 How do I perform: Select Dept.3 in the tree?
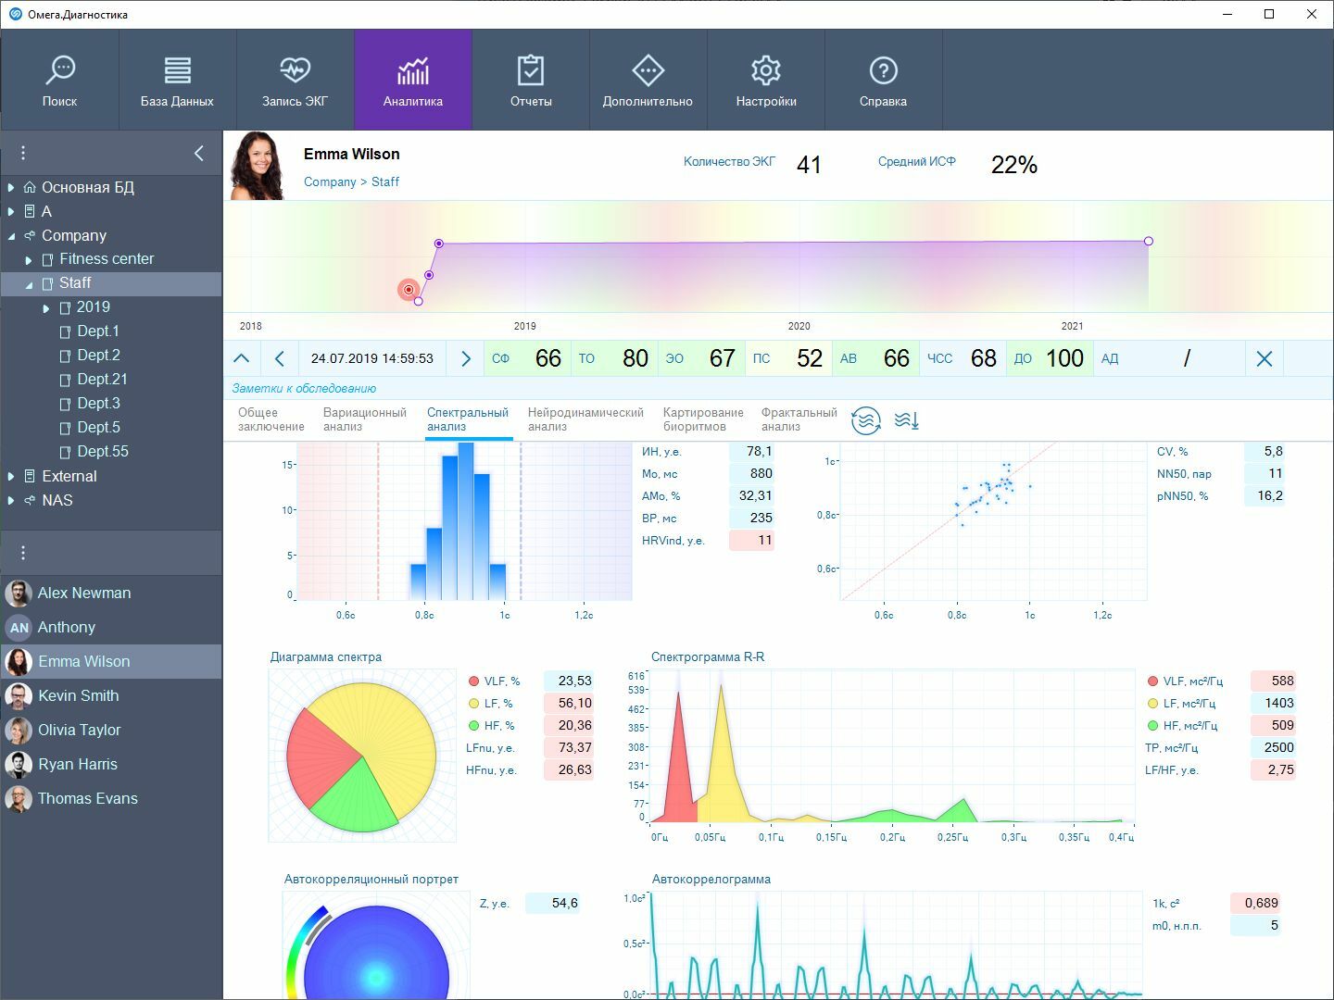(x=98, y=403)
